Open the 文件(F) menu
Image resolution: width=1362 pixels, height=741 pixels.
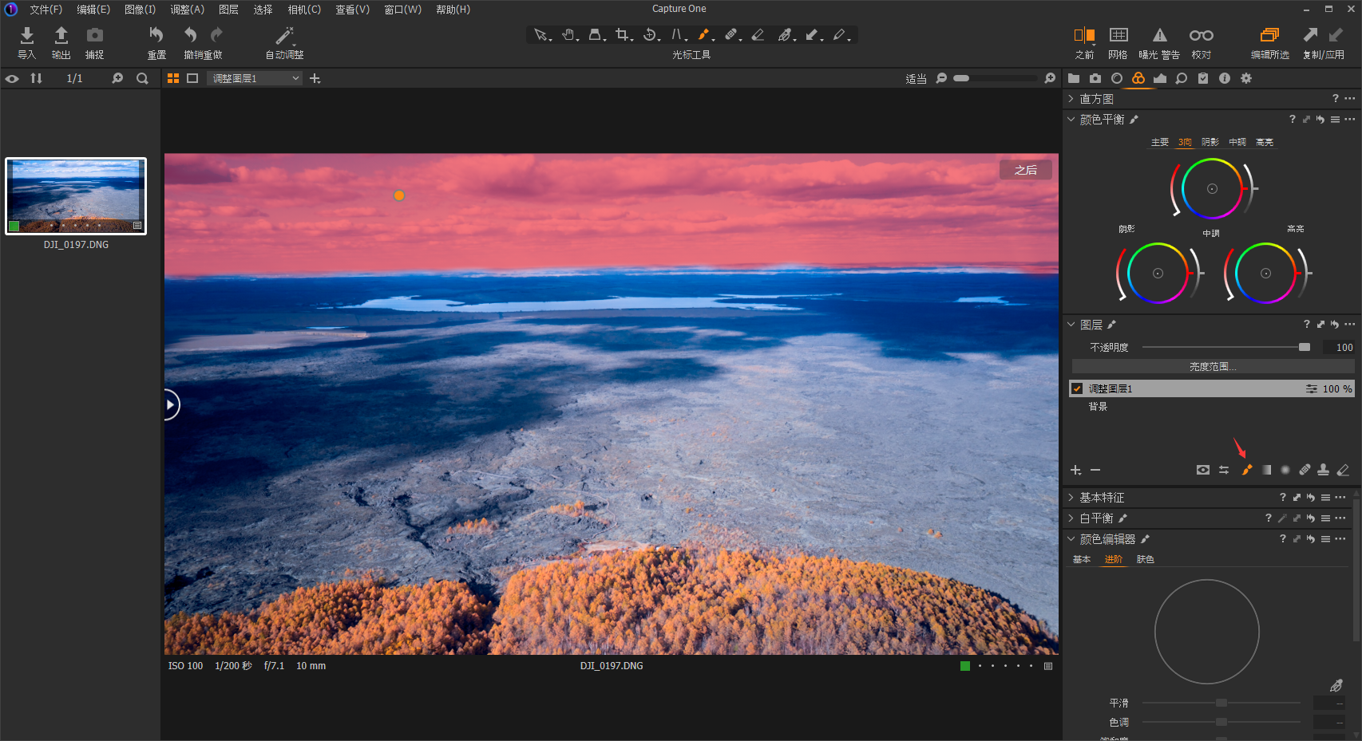[x=46, y=10]
